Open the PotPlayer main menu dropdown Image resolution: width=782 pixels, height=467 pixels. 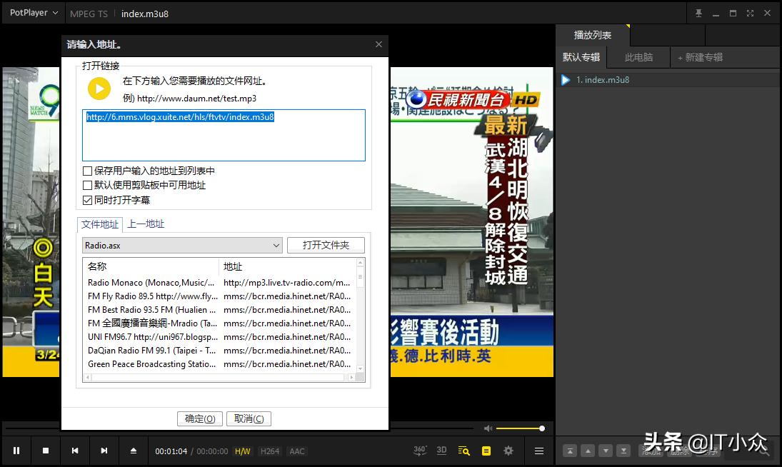click(x=34, y=13)
